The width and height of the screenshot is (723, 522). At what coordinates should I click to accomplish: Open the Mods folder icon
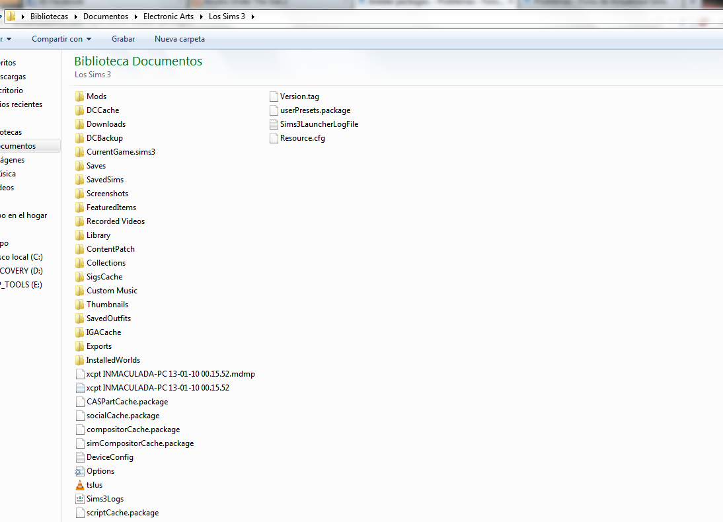click(x=80, y=96)
